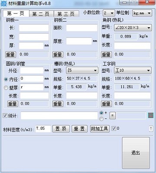
Task: Click 重量 button in 槽钢 section
Action: click(x=58, y=104)
